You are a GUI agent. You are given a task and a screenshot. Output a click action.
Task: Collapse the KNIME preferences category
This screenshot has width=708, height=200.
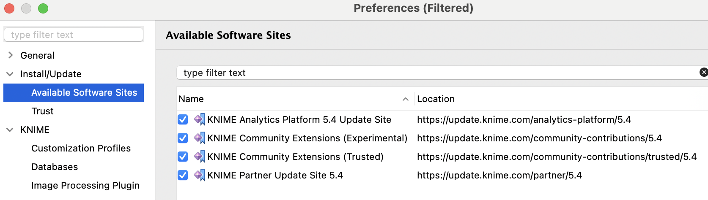(x=10, y=130)
